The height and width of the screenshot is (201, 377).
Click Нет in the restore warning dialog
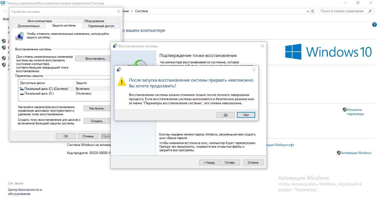tap(246, 115)
